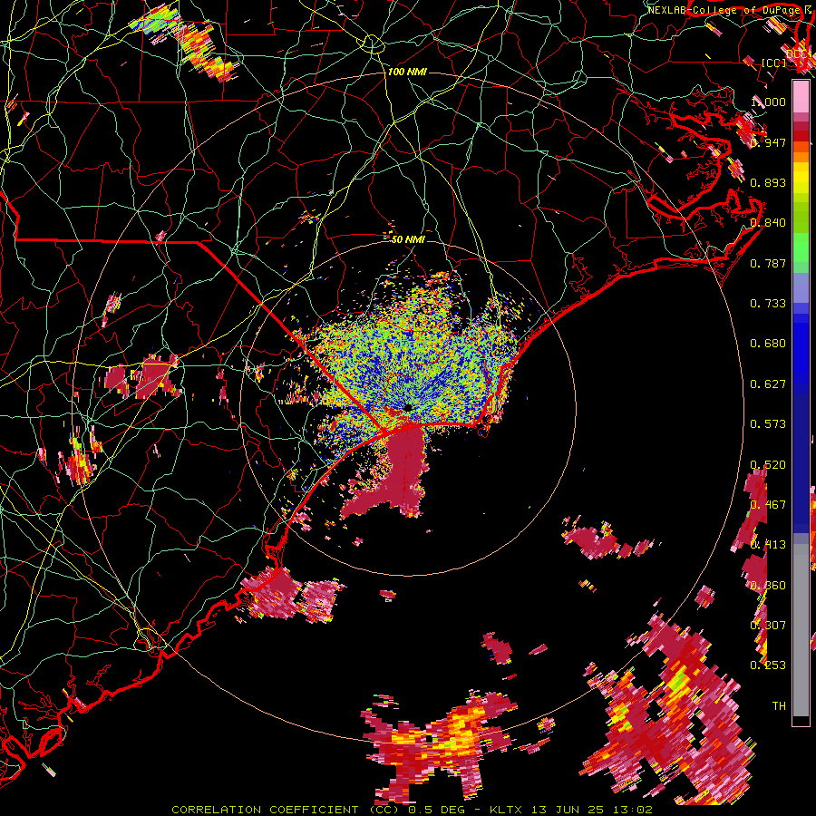
Task: Pick the yellow segment of the color bar
Action: (x=801, y=178)
